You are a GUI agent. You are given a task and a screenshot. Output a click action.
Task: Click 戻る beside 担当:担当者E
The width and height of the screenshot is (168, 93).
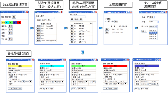click(14, 17)
